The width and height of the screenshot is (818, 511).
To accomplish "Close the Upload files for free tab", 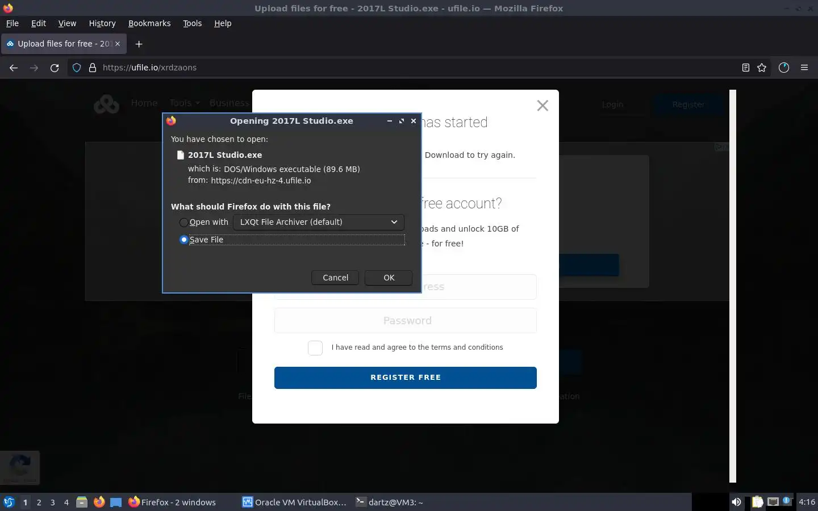I will [118, 44].
